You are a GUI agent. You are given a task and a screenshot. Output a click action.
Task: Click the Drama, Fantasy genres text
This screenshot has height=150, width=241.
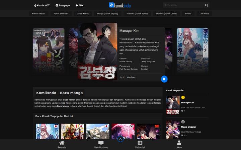click(x=126, y=62)
